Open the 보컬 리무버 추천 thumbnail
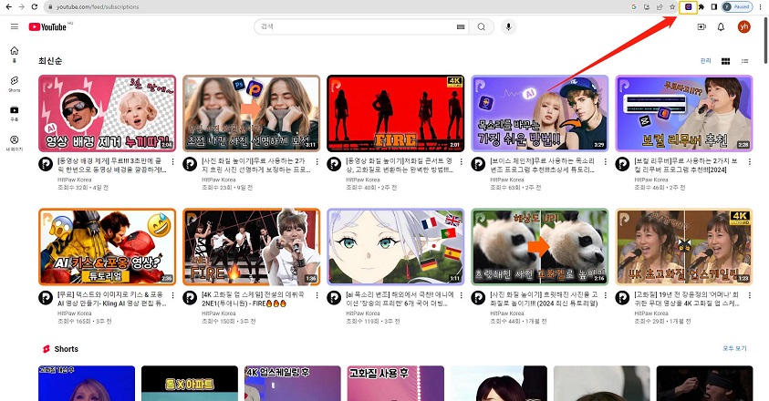The image size is (769, 401). click(683, 113)
